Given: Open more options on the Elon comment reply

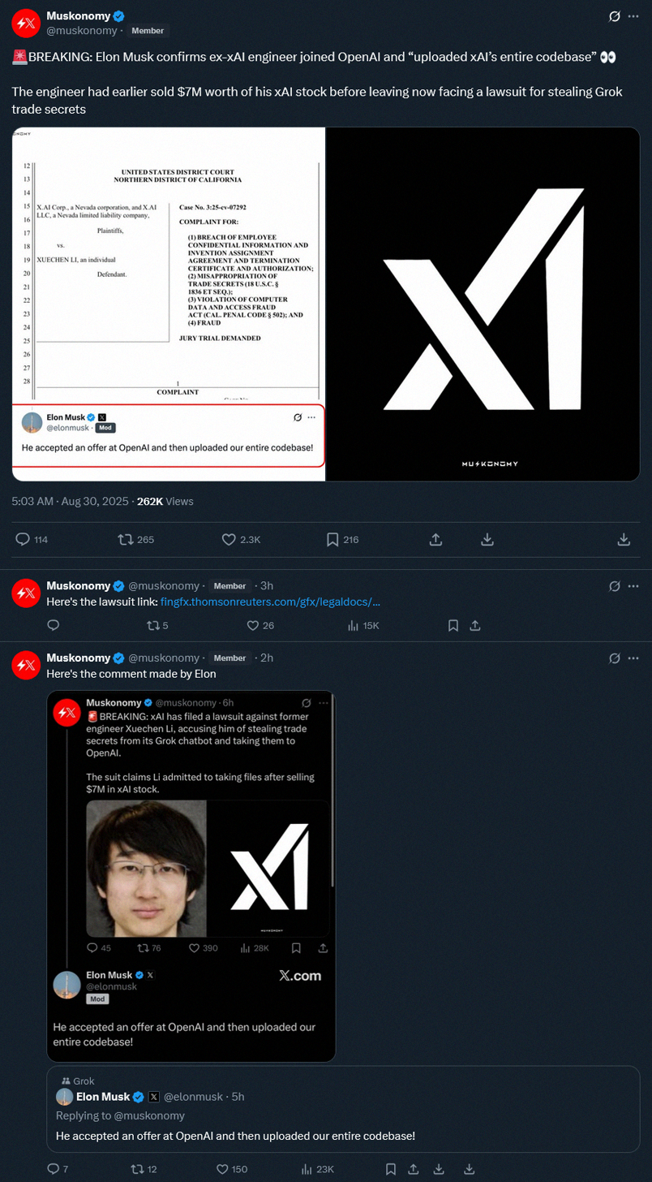Looking at the screenshot, I should coord(633,658).
